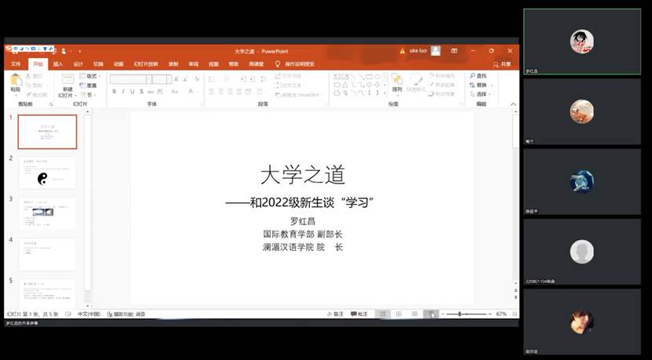Click the Replace (替换) button

pyautogui.click(x=481, y=85)
